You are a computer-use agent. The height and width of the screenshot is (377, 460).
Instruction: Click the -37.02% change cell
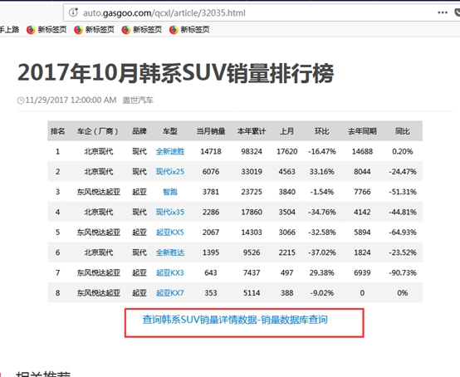(322, 252)
